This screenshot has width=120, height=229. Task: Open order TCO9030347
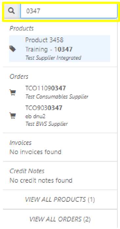tap(44, 108)
